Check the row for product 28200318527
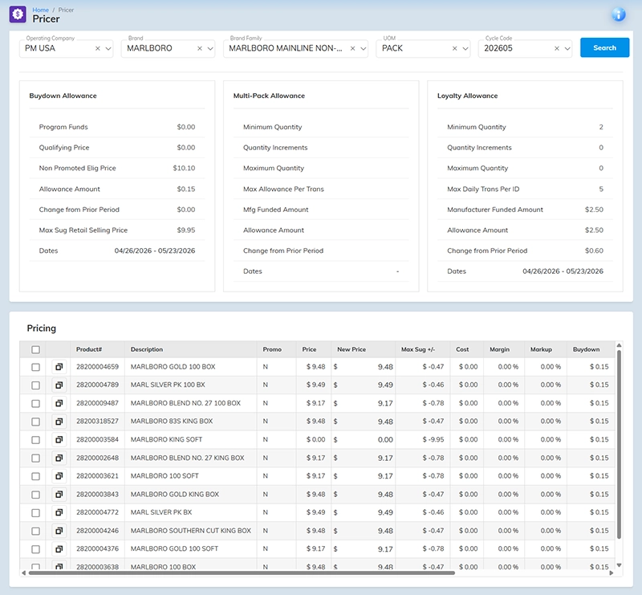This screenshot has width=642, height=595. 35,422
